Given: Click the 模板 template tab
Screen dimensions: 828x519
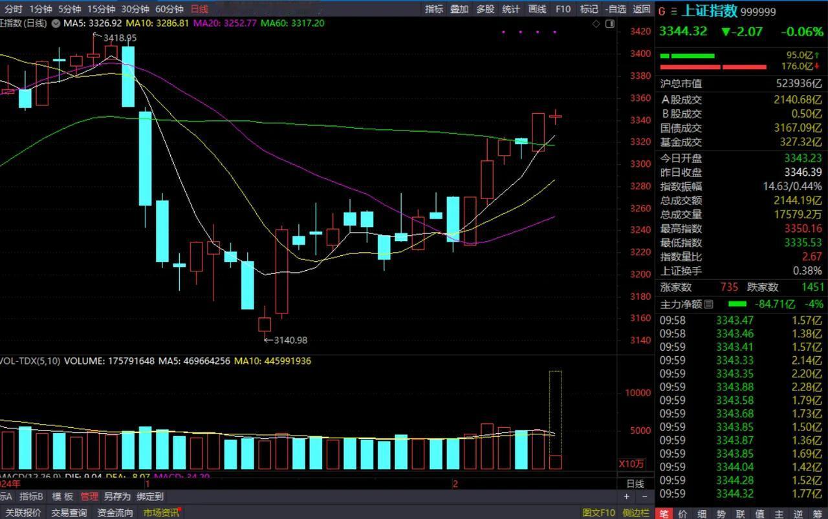Looking at the screenshot, I should coord(63,496).
